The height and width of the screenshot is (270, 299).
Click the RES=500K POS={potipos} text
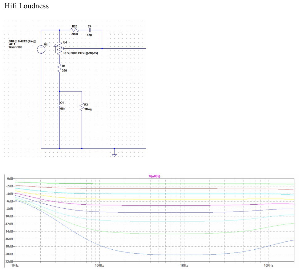pyautogui.click(x=81, y=53)
